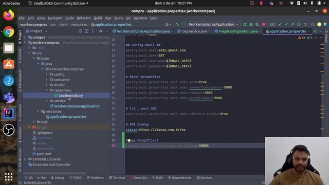329x185 pixels.
Task: Stop the running application with red square
Action: pyautogui.click(x=264, y=24)
